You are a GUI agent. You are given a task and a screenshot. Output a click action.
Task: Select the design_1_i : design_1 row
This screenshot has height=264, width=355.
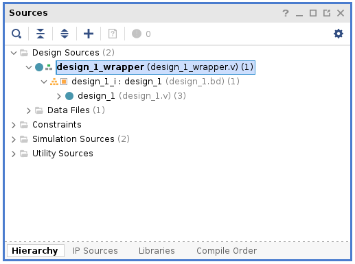(x=156, y=82)
